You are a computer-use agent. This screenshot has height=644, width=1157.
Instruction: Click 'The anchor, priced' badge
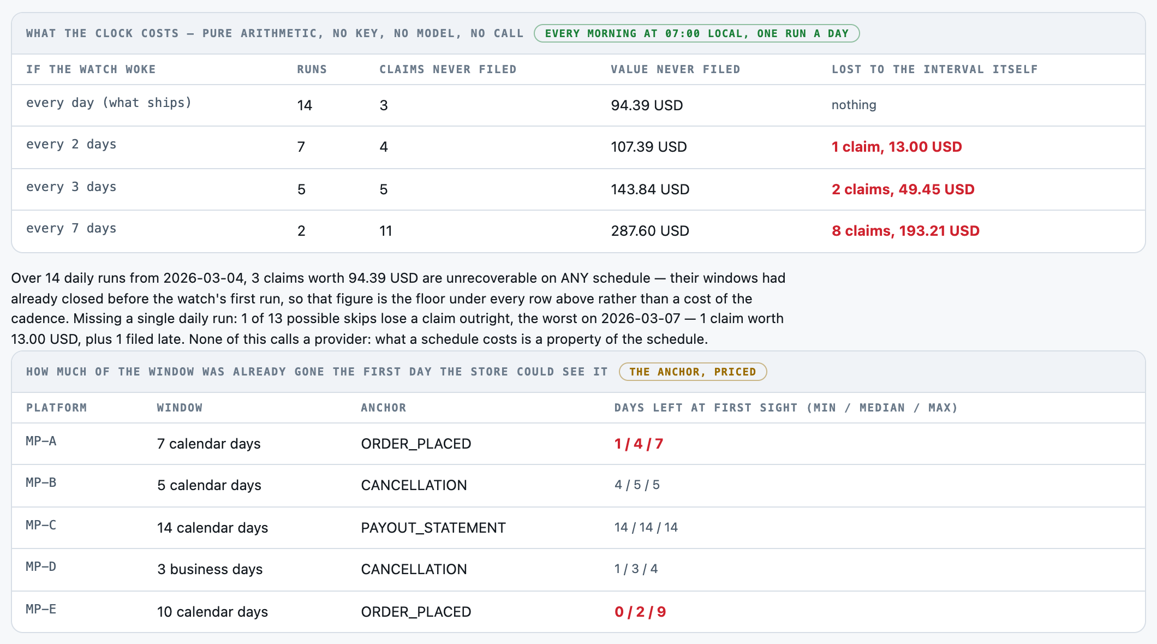(x=693, y=372)
